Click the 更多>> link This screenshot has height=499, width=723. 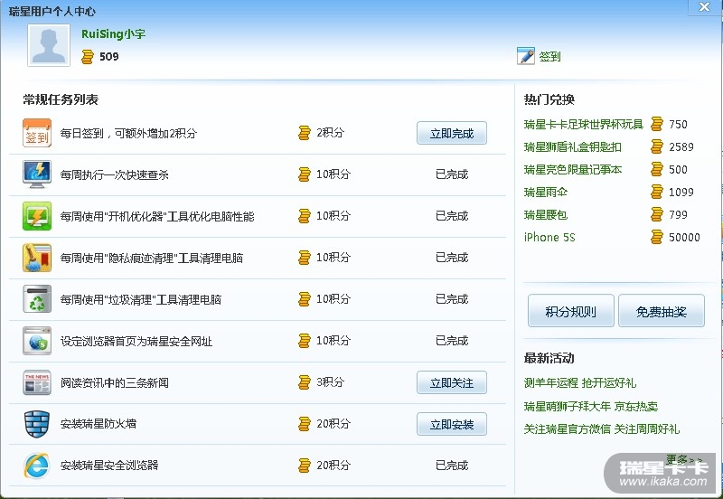tap(684, 459)
